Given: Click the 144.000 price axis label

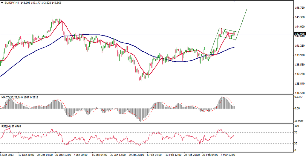Looking at the screenshot, I should click(x=299, y=27).
